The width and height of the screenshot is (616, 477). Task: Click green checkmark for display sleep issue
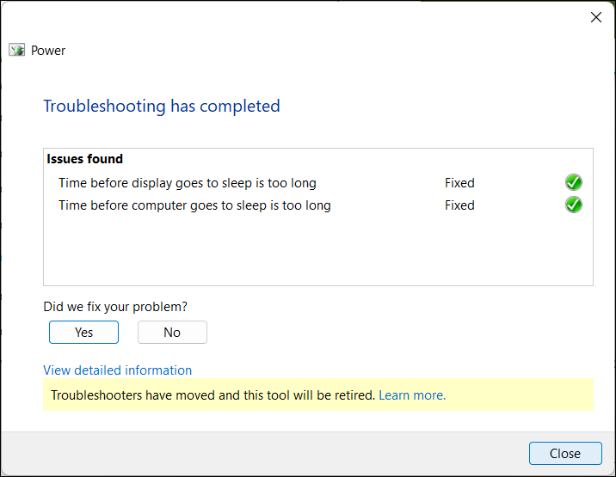[574, 182]
